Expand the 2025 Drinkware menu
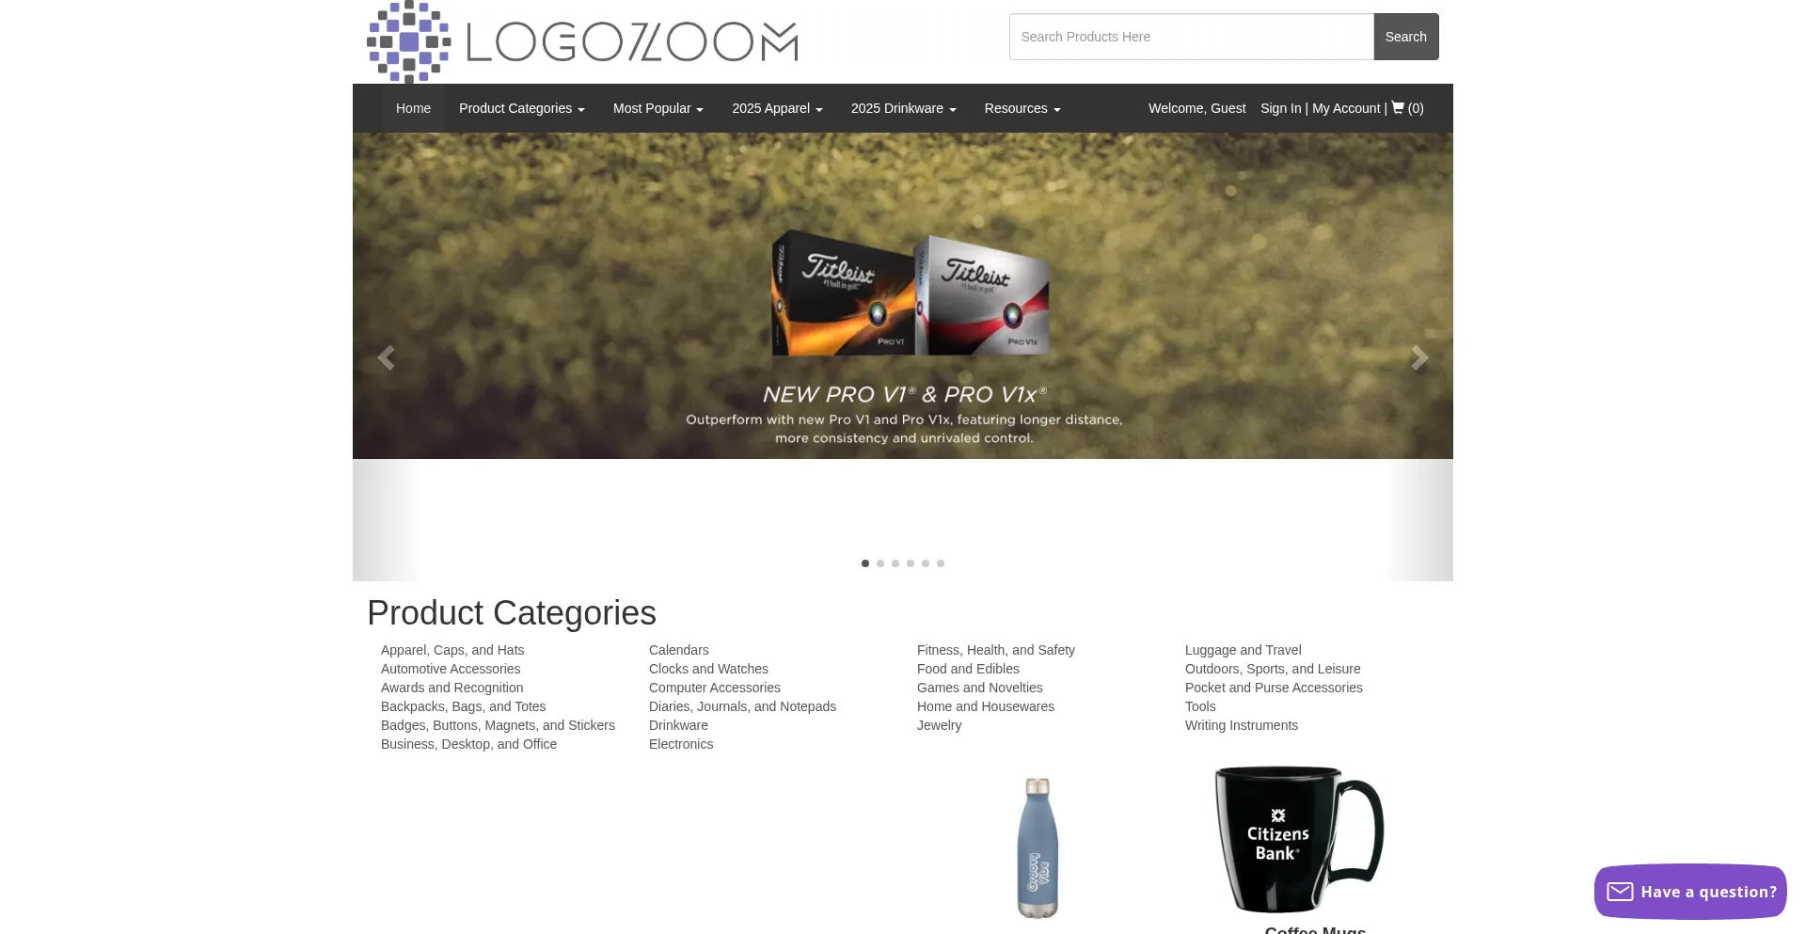Viewport: 1806px width, 934px height. (904, 108)
